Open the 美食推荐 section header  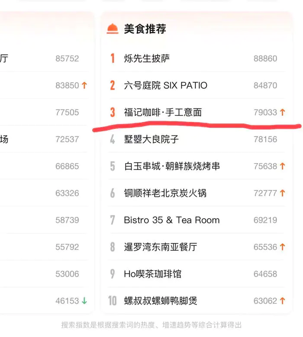pyautogui.click(x=145, y=29)
